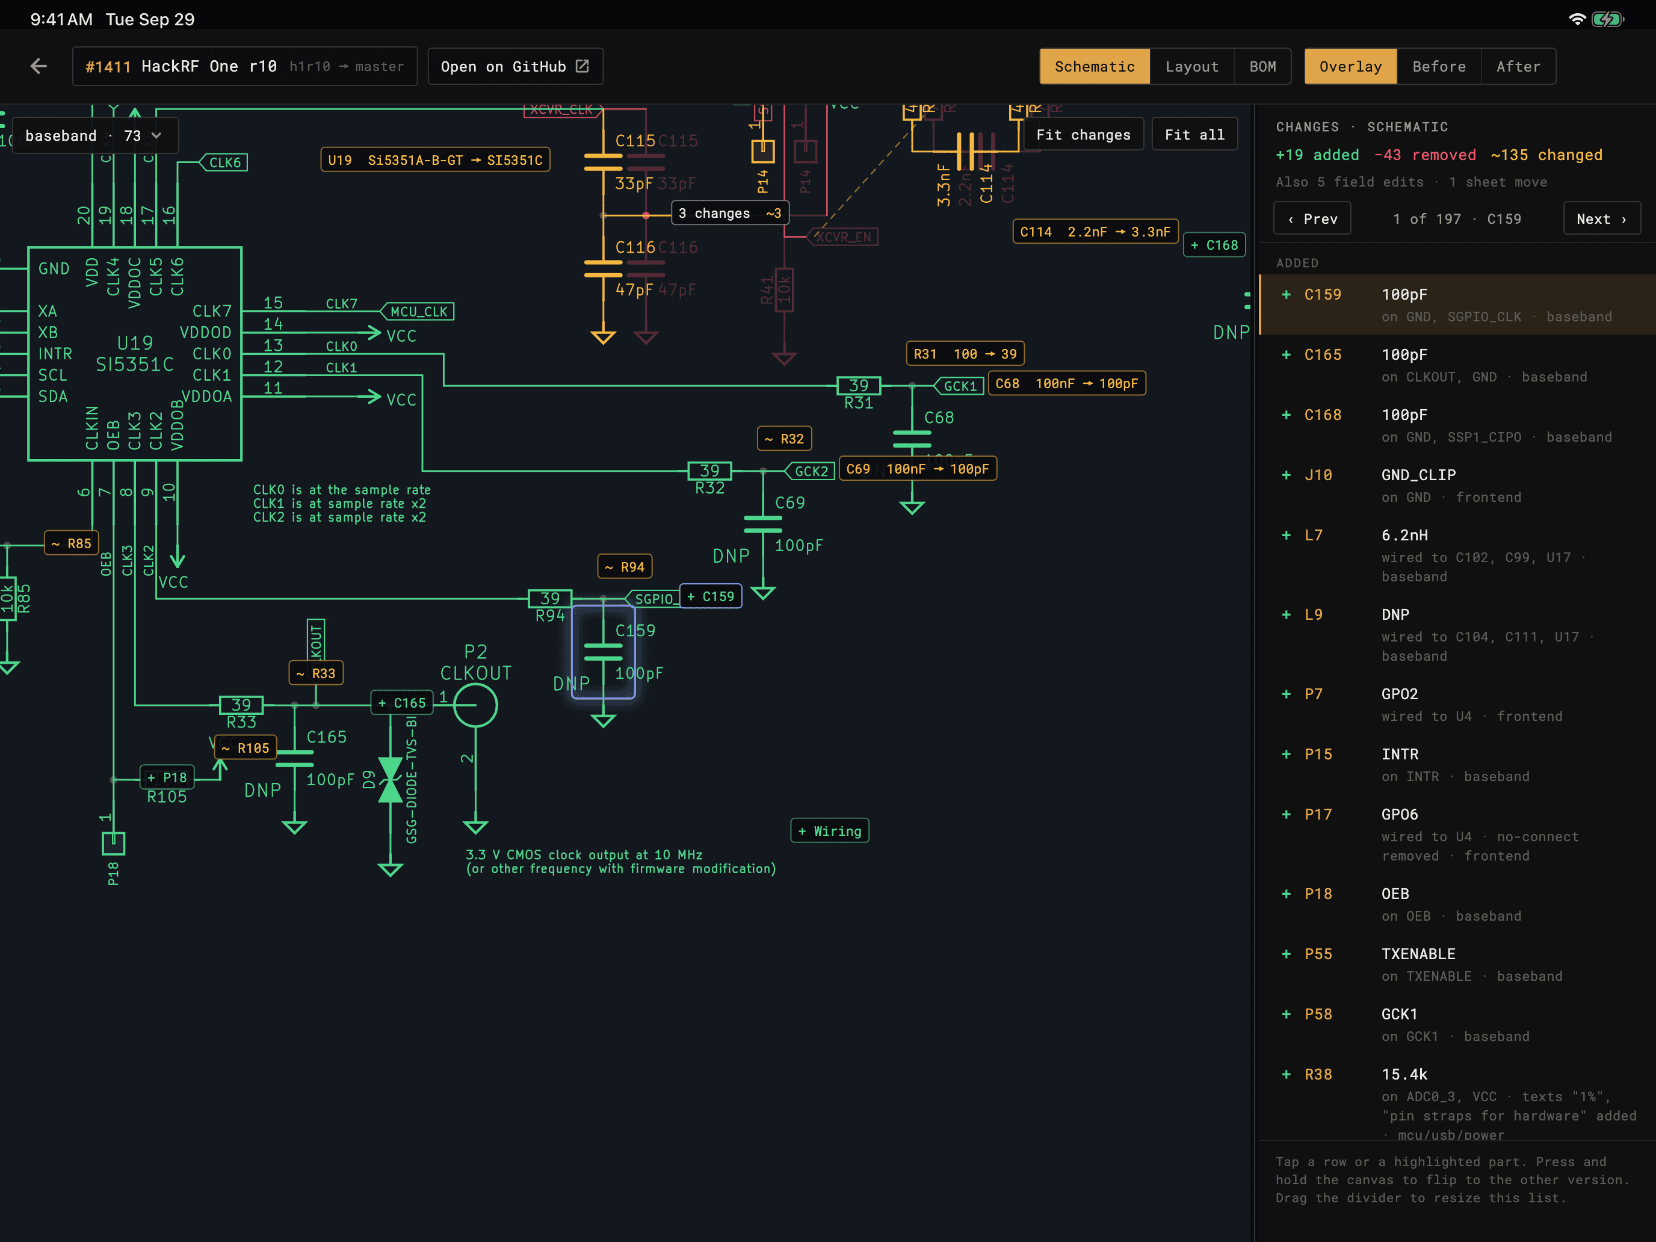Switch to the Layout view tab
The image size is (1656, 1242).
[x=1192, y=67]
